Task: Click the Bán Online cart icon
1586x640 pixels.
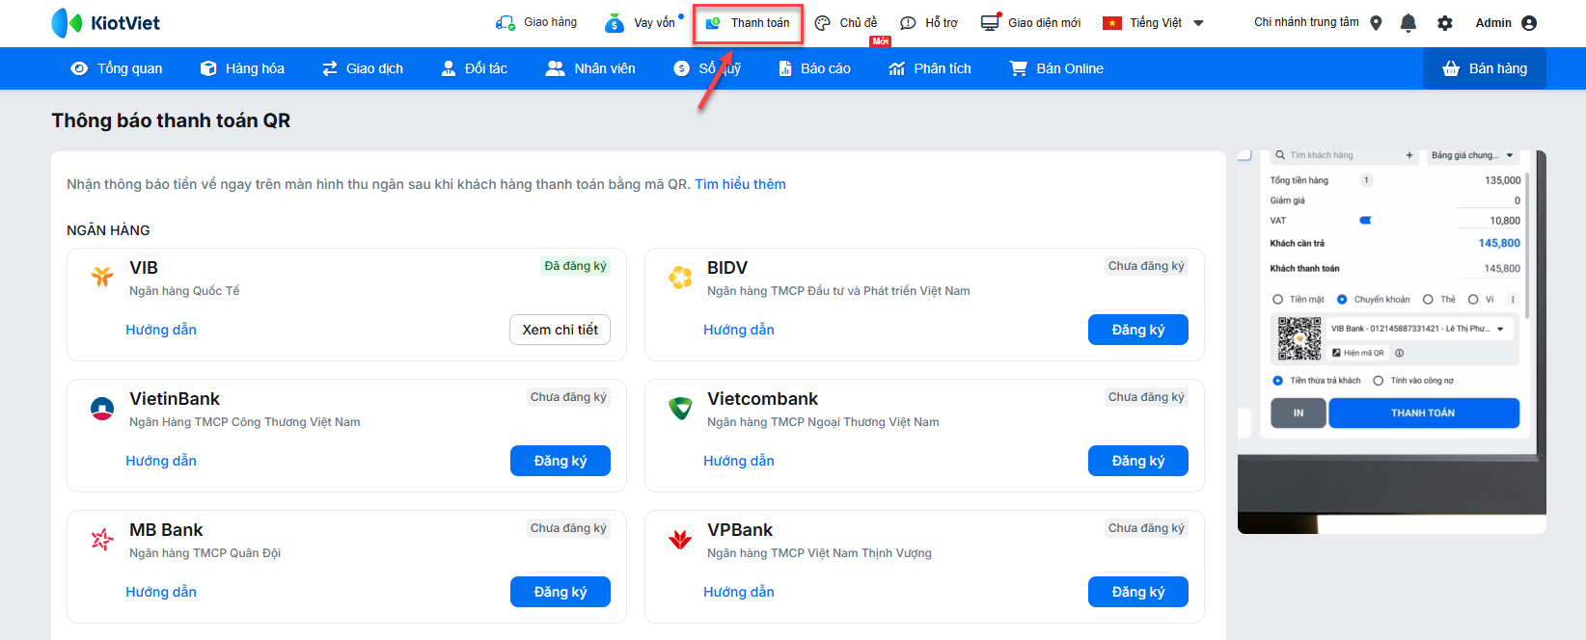Action: (x=1018, y=68)
